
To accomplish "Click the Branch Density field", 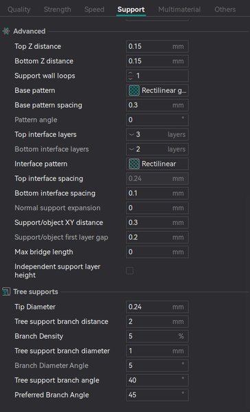I will point(157,336).
